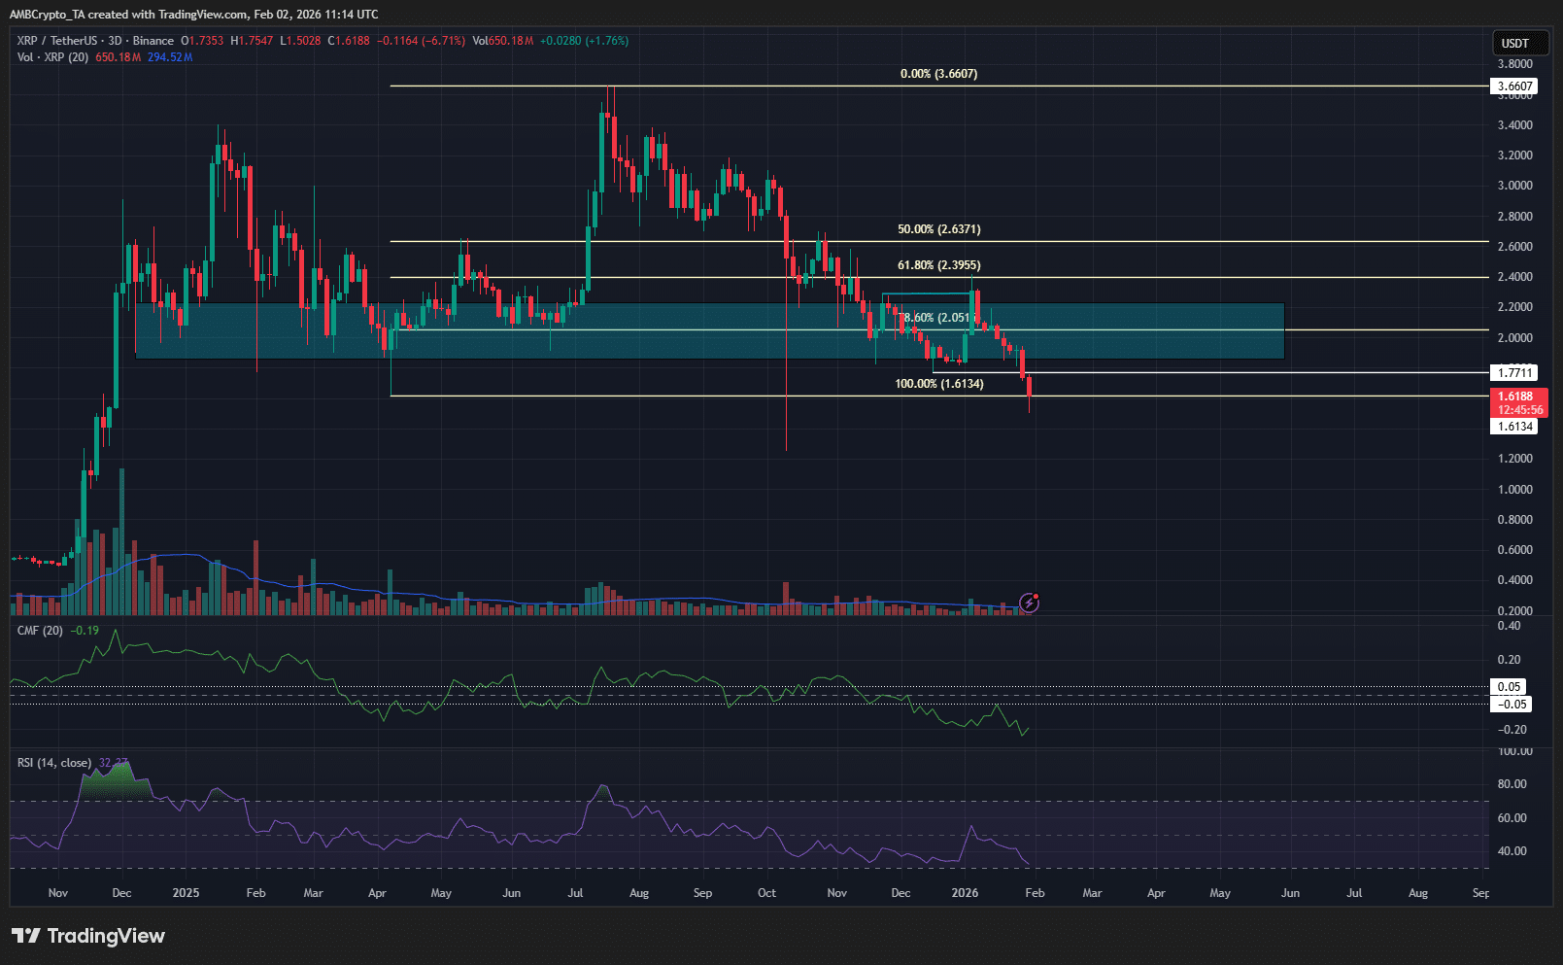Click the teal shaded demand zone rectangle

coord(680,344)
